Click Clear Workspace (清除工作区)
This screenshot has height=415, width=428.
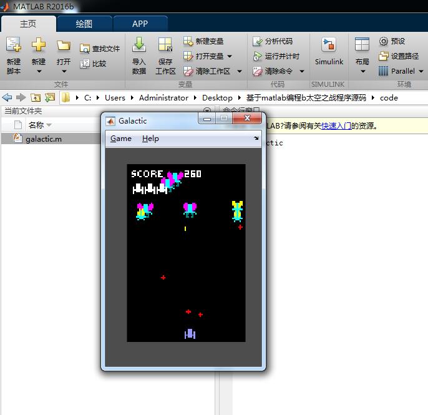[207, 71]
